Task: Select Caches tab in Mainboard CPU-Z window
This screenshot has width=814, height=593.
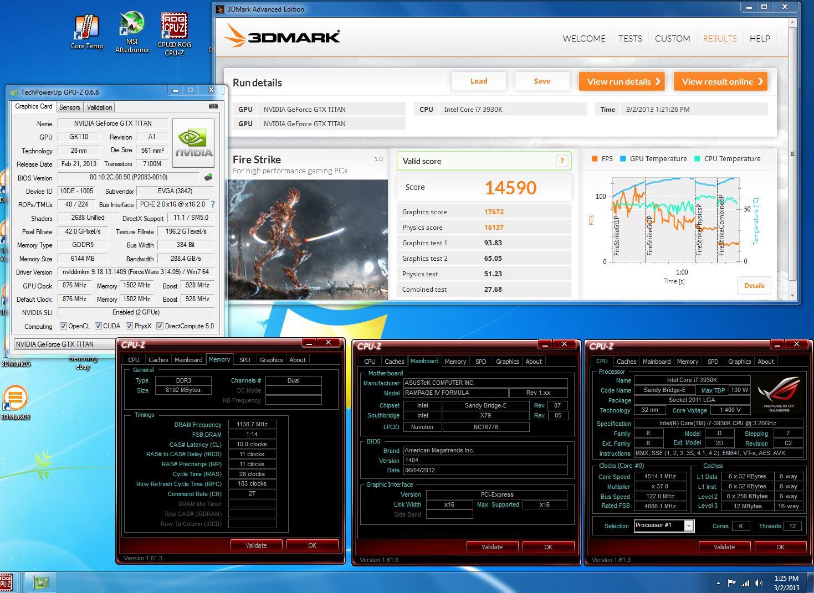Action: coord(394,362)
